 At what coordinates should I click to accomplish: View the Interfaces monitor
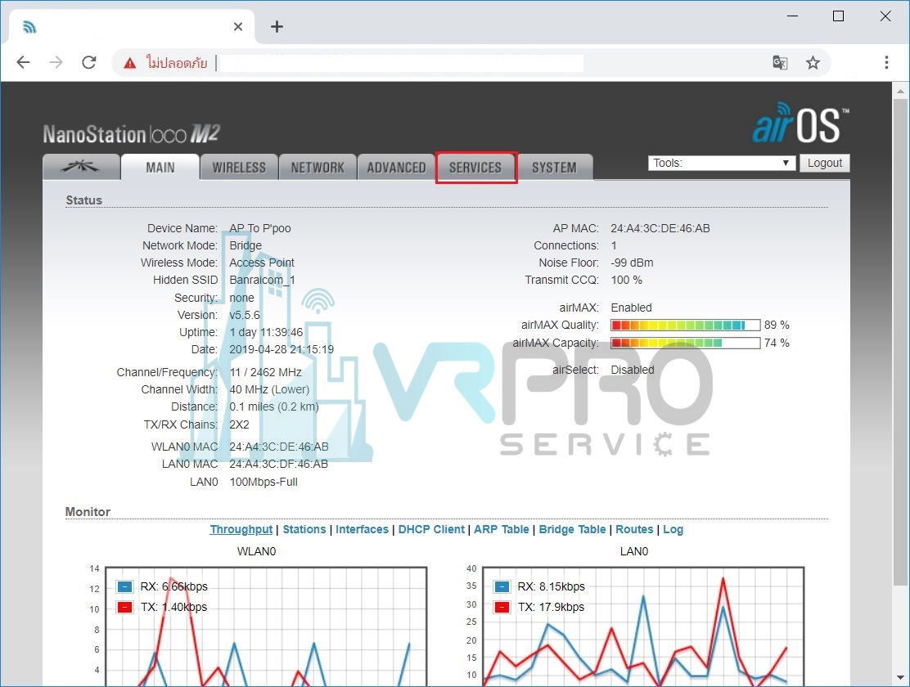pyautogui.click(x=362, y=529)
